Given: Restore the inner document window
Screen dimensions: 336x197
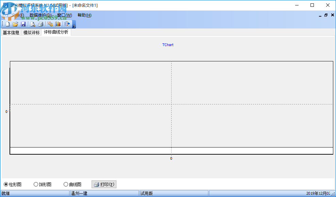Looking at the screenshot, I should point(326,15).
